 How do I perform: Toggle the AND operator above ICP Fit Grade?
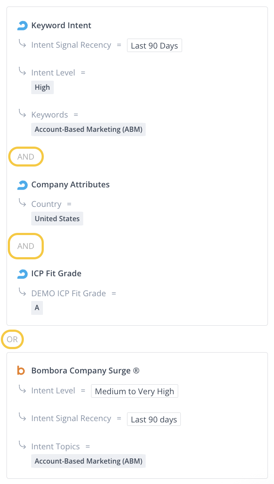[26, 246]
